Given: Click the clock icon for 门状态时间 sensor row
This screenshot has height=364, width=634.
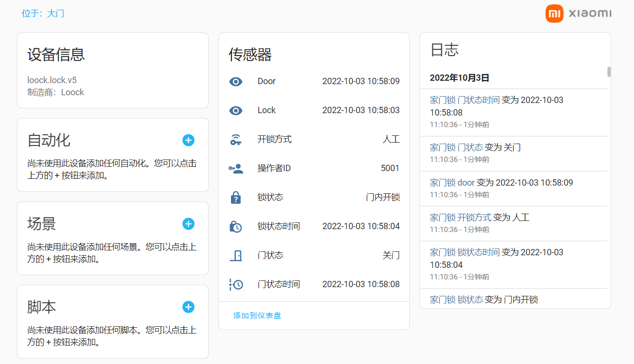Looking at the screenshot, I should pyautogui.click(x=235, y=285).
